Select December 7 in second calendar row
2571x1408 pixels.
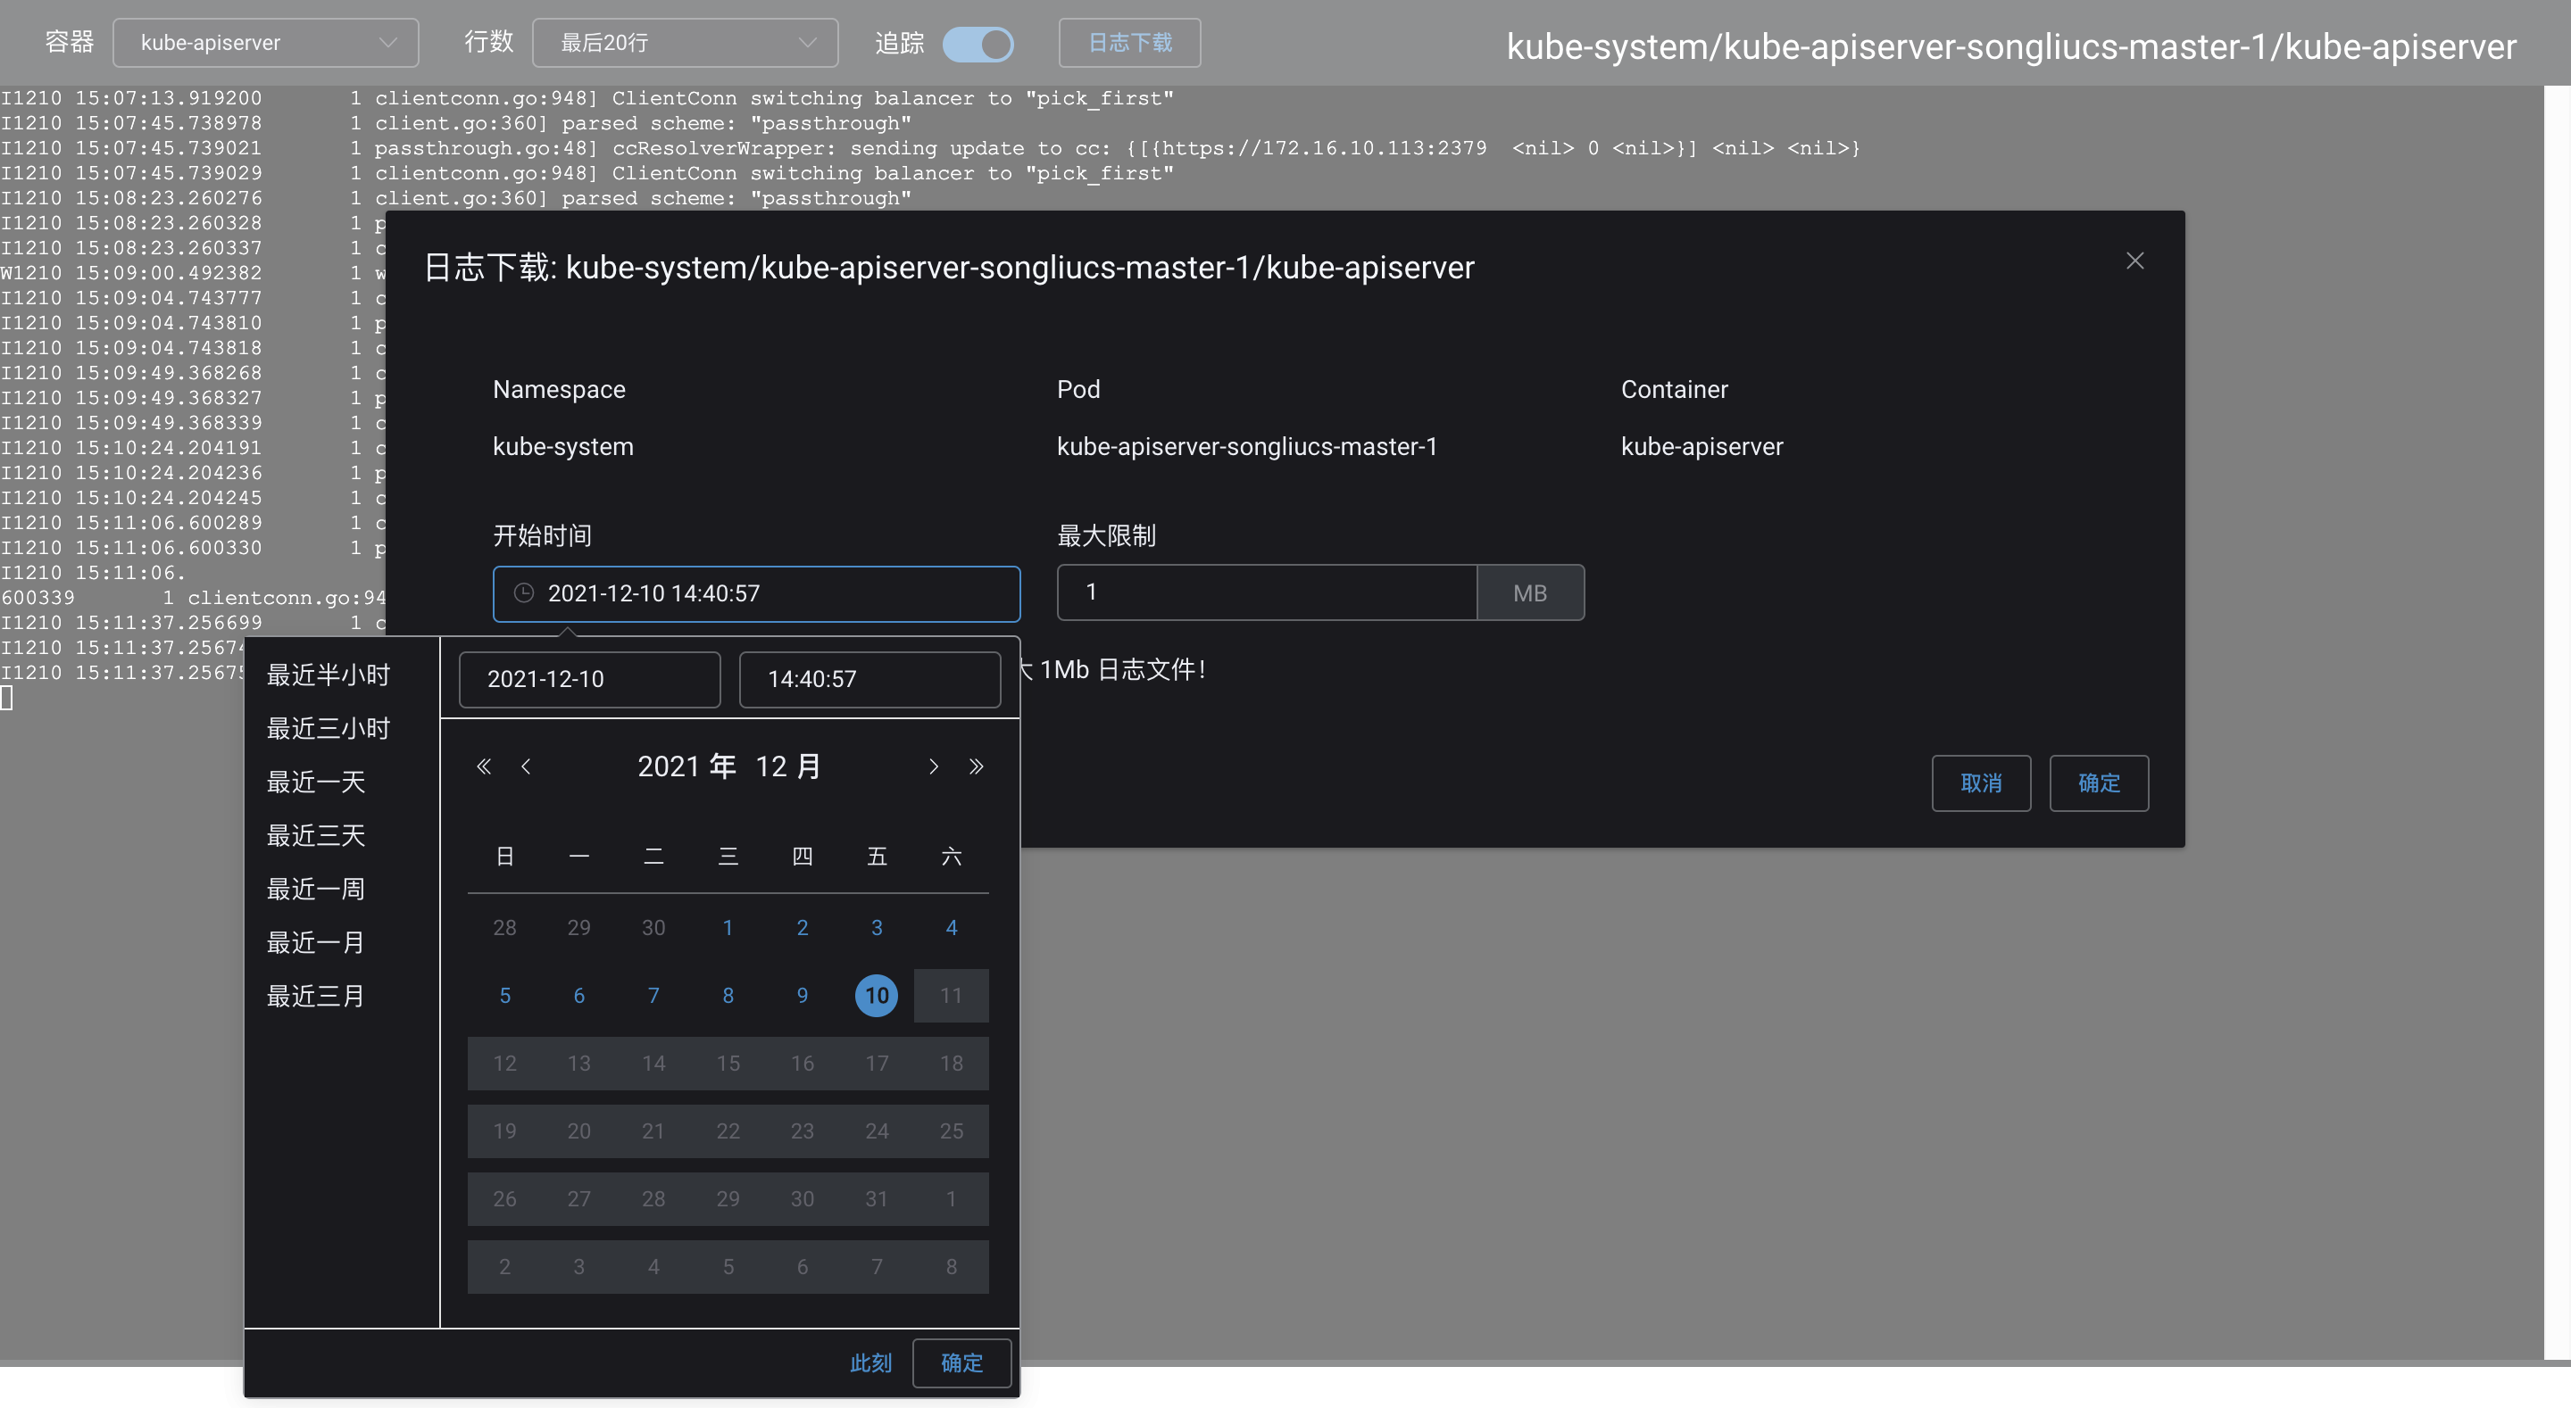[653, 996]
